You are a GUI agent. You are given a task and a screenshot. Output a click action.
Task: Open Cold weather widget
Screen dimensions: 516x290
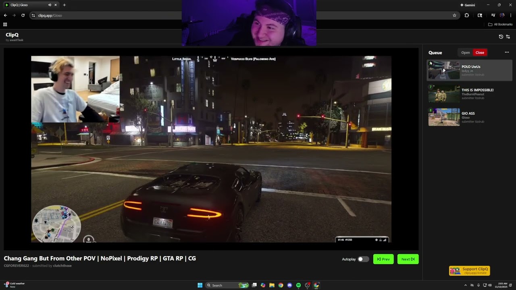15,285
